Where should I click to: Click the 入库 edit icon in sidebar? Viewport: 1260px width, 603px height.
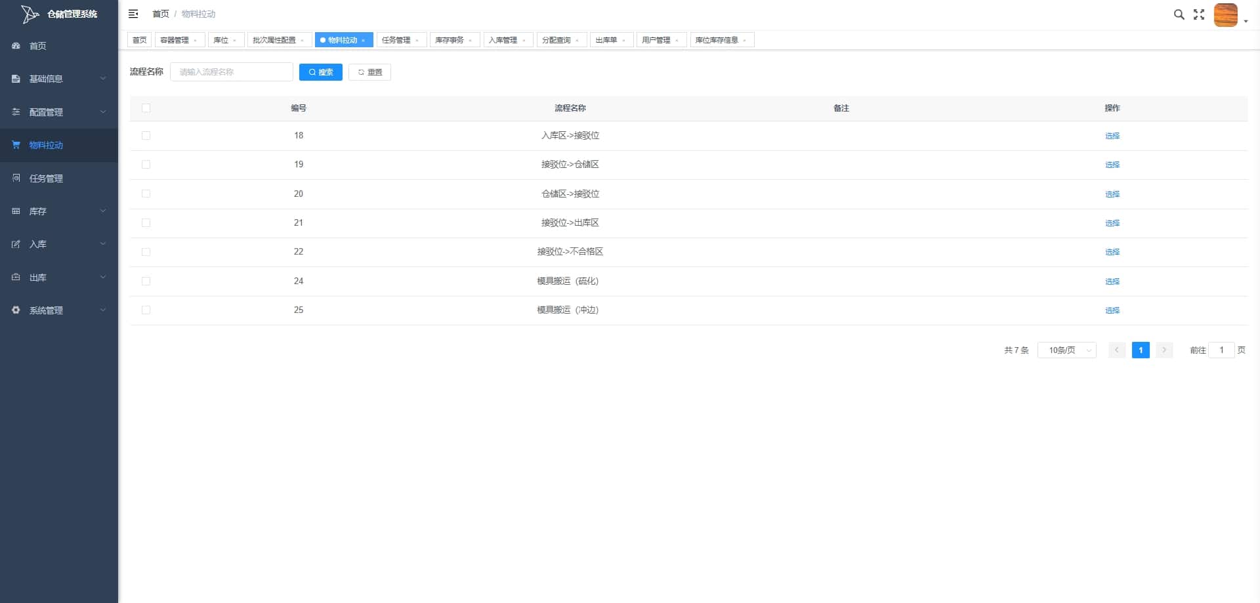pos(16,244)
